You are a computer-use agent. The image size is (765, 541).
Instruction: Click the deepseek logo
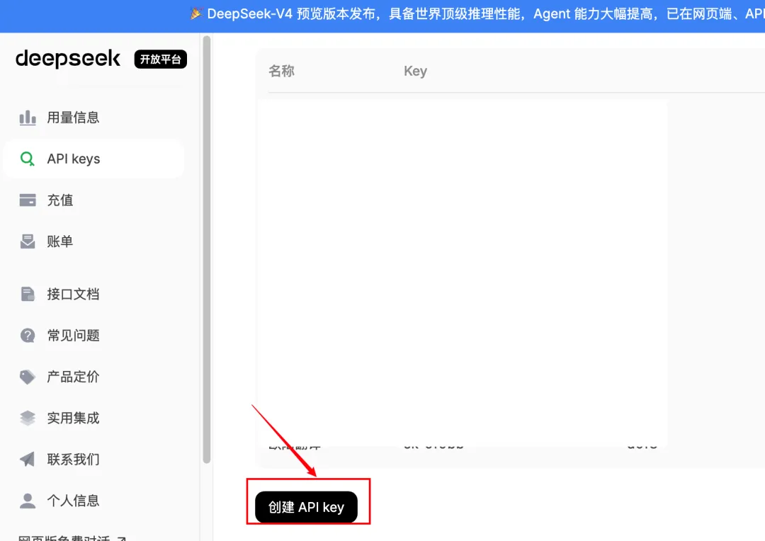pyautogui.click(x=68, y=59)
